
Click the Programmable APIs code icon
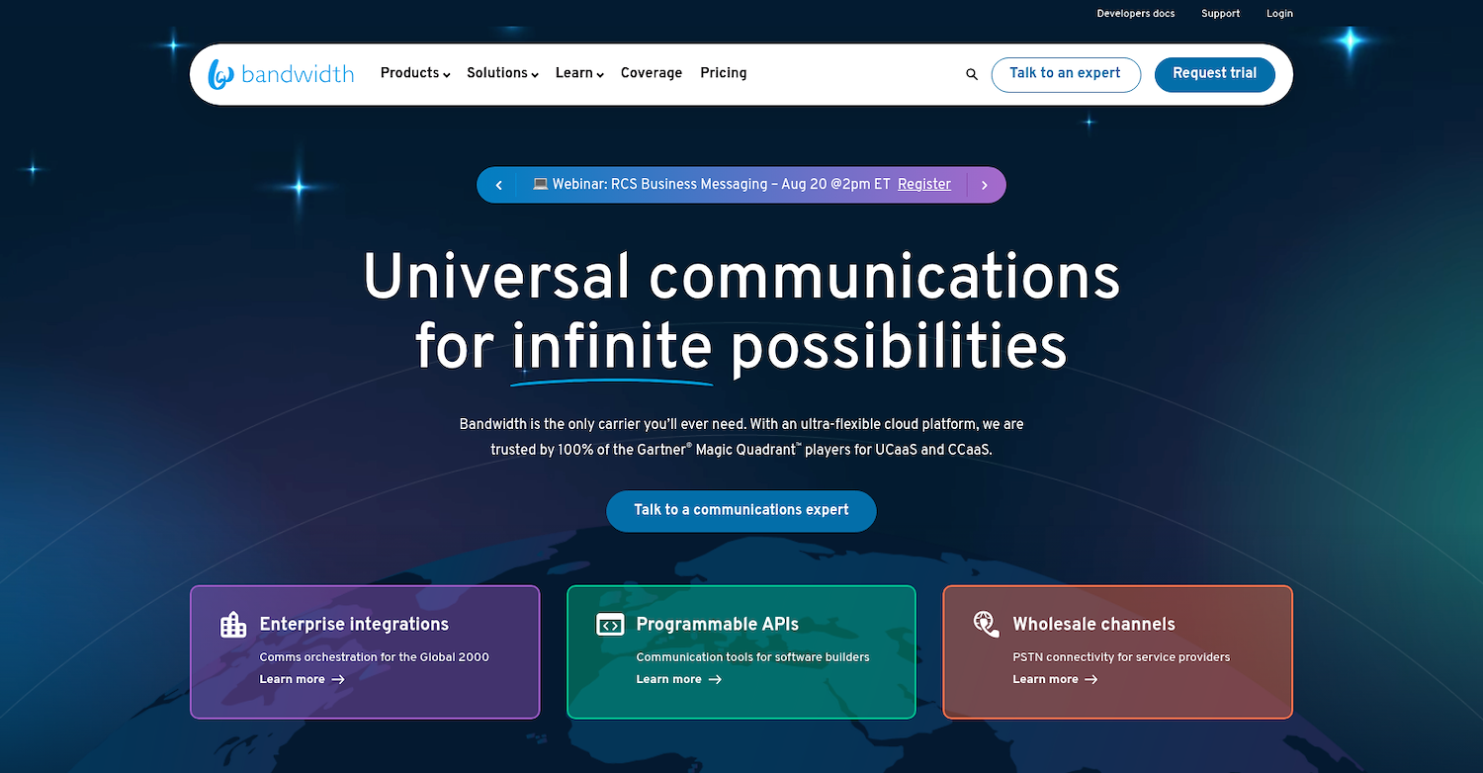coord(610,625)
